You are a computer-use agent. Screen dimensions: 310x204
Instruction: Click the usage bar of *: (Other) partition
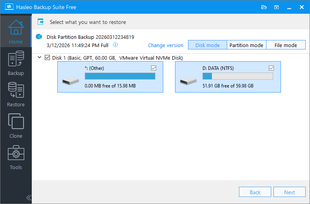(x=120, y=76)
